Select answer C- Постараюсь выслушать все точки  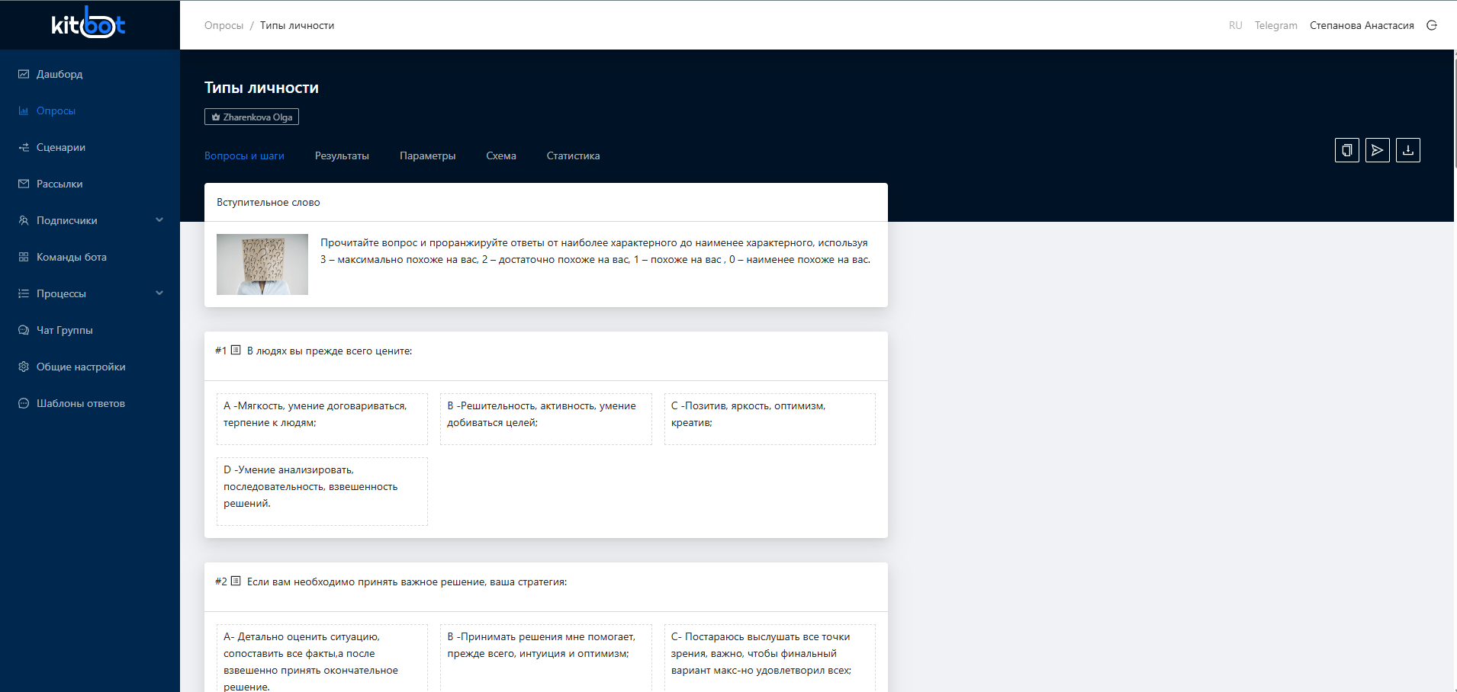[x=770, y=659]
